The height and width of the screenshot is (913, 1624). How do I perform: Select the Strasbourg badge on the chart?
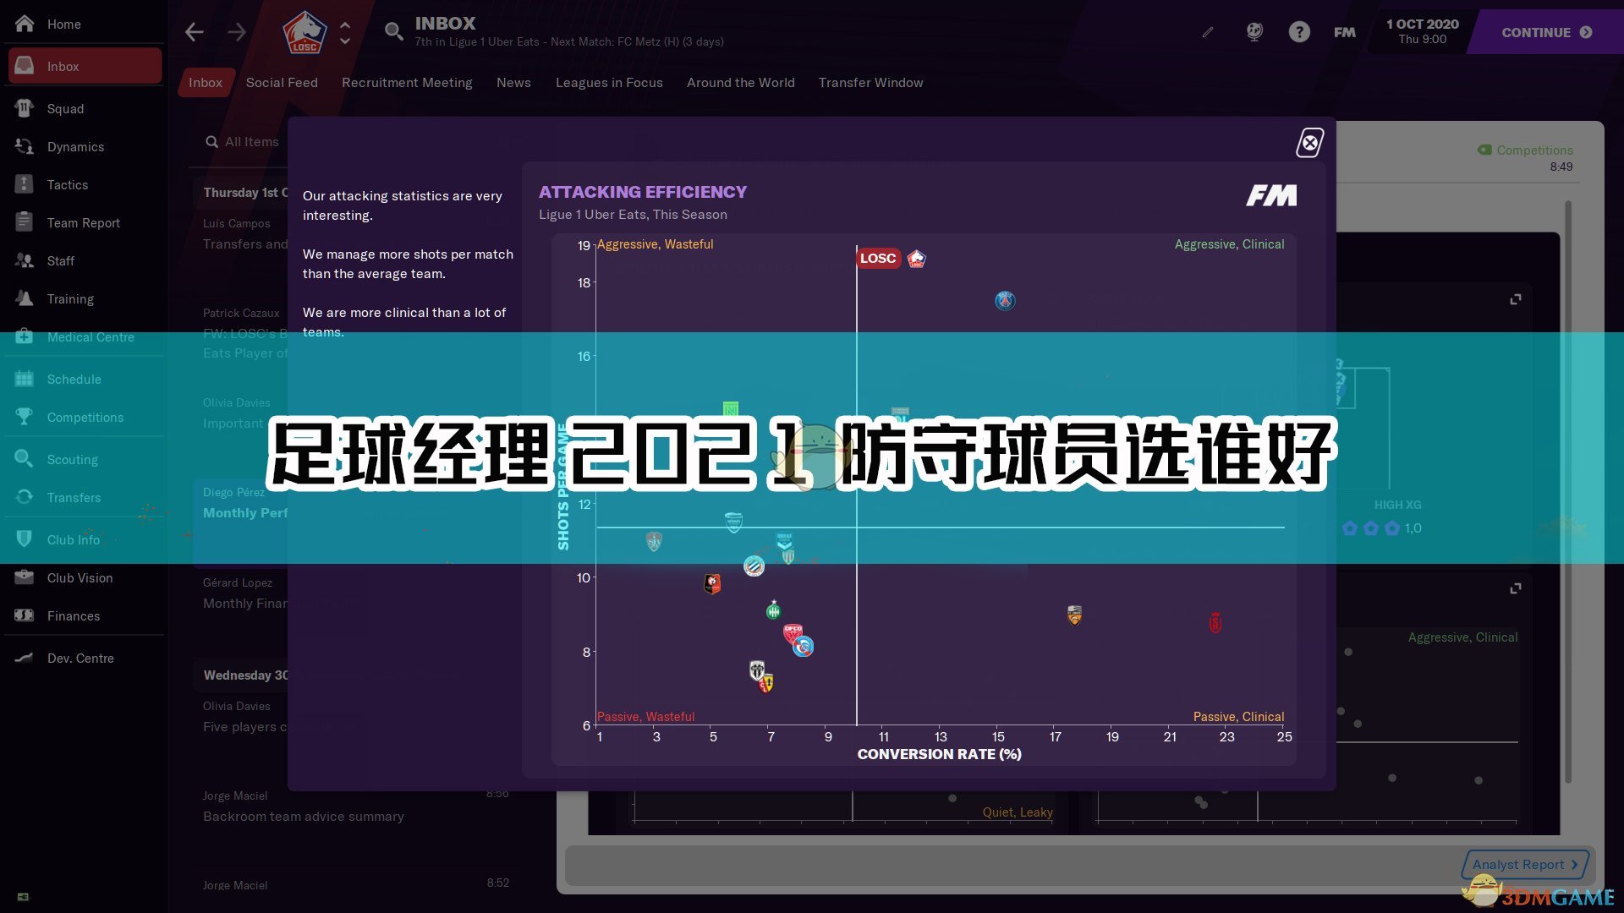[804, 647]
